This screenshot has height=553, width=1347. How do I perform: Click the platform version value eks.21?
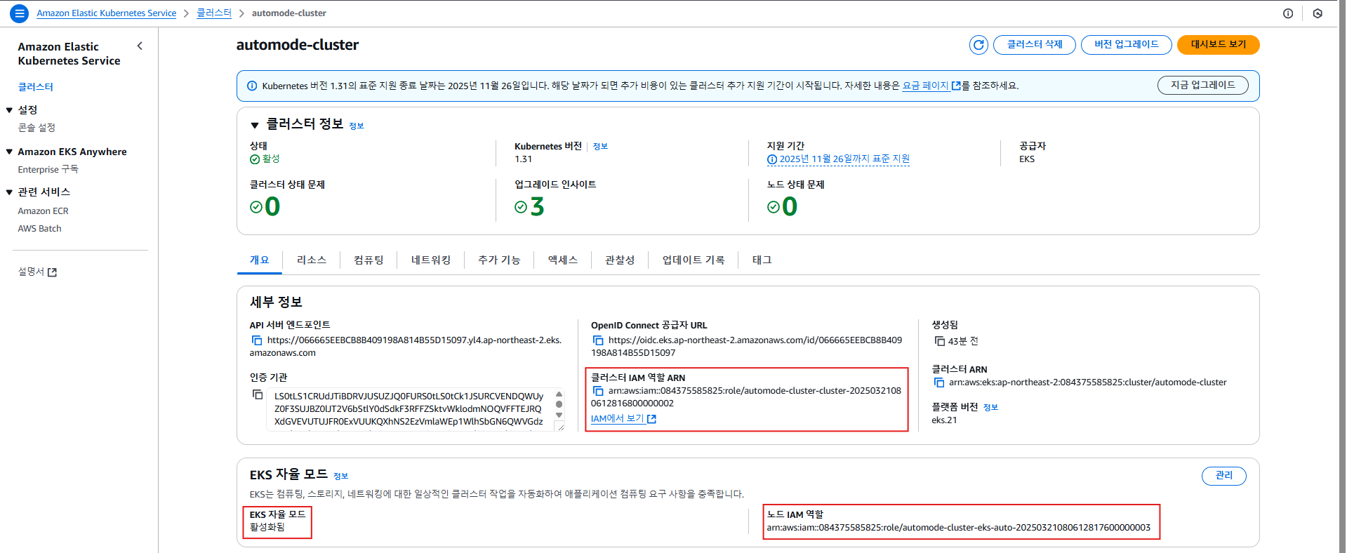pyautogui.click(x=944, y=420)
